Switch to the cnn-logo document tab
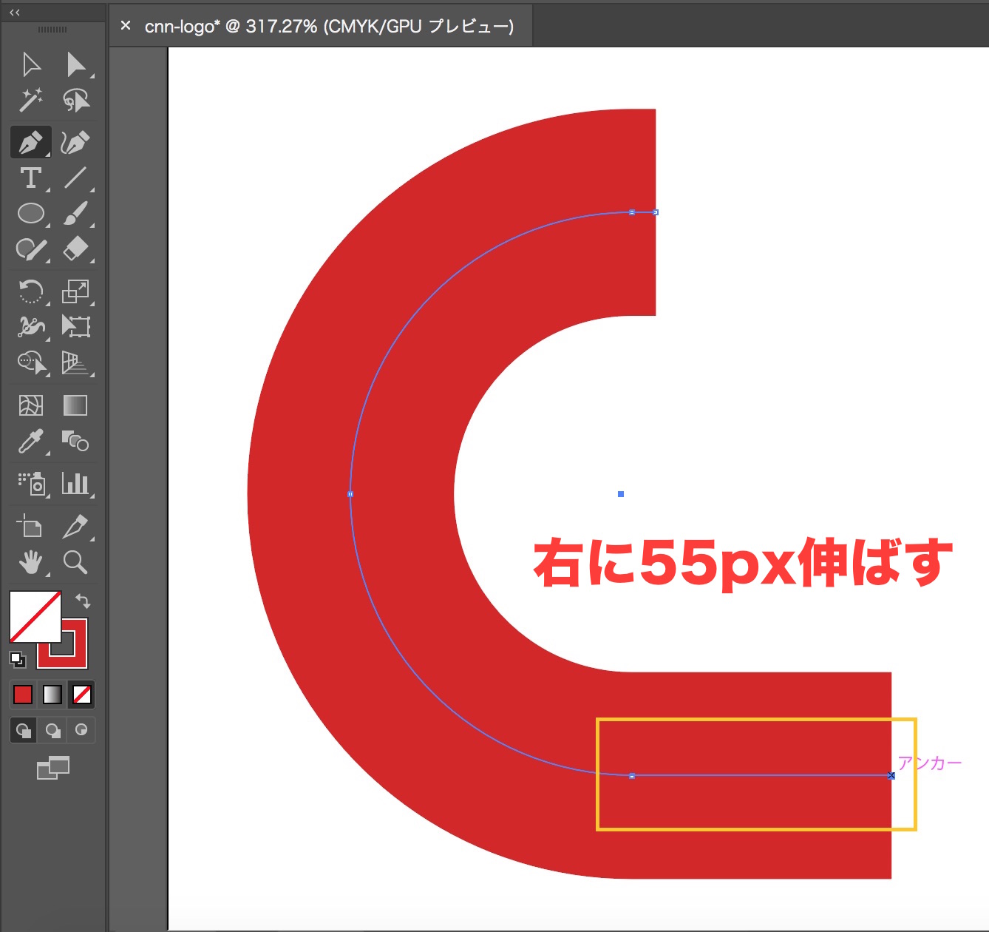 (x=329, y=27)
